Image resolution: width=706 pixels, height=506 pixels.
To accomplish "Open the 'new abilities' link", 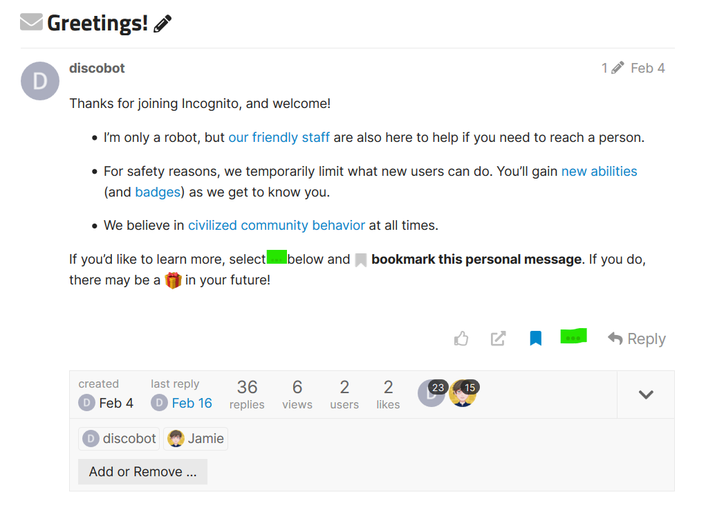I will (x=600, y=171).
